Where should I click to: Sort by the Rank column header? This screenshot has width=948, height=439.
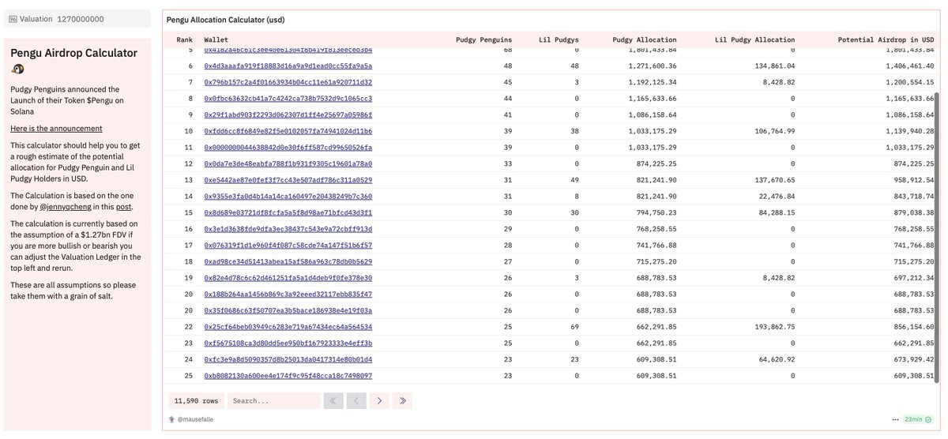coord(185,39)
